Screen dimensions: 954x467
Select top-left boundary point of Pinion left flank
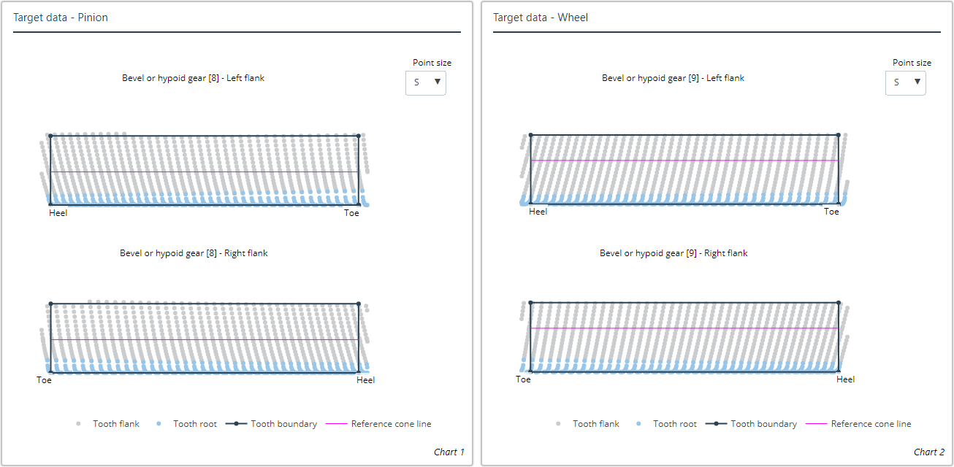pos(50,136)
